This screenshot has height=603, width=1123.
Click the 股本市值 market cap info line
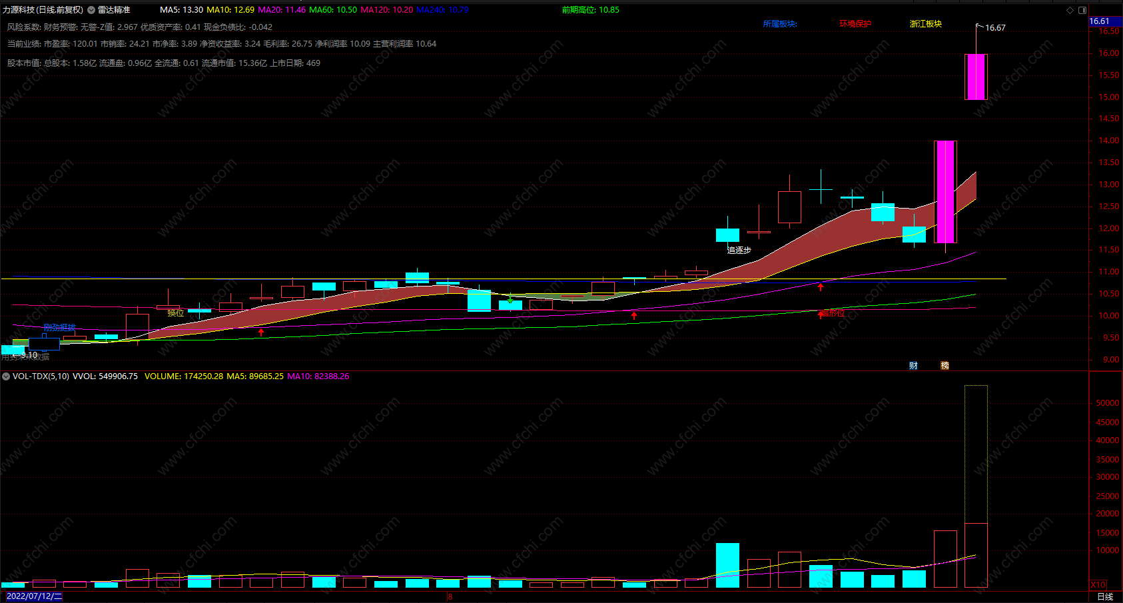(164, 63)
